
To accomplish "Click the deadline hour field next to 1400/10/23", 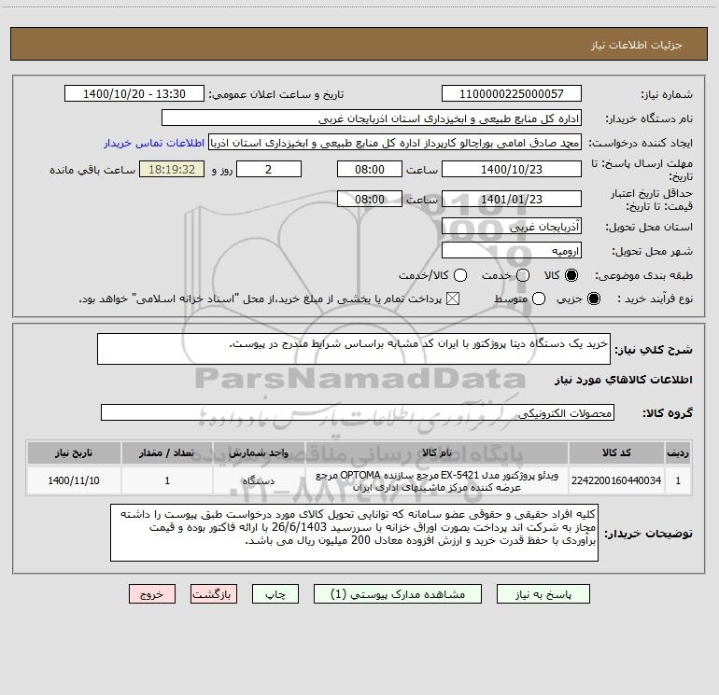I will (x=370, y=170).
